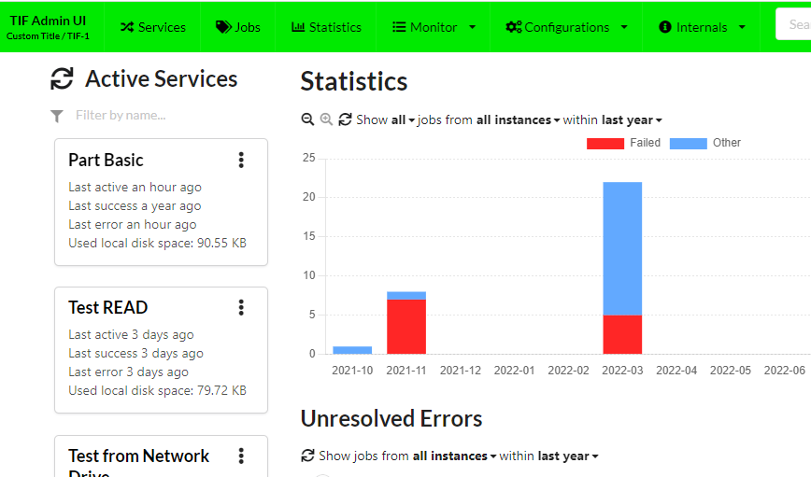The image size is (811, 477).
Task: Toggle Failed series in chart legend
Action: coord(623,143)
